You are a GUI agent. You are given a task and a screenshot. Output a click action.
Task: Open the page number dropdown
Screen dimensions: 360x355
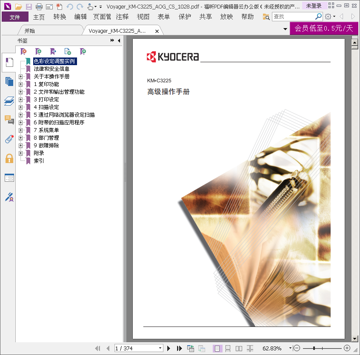pyautogui.click(x=160, y=348)
